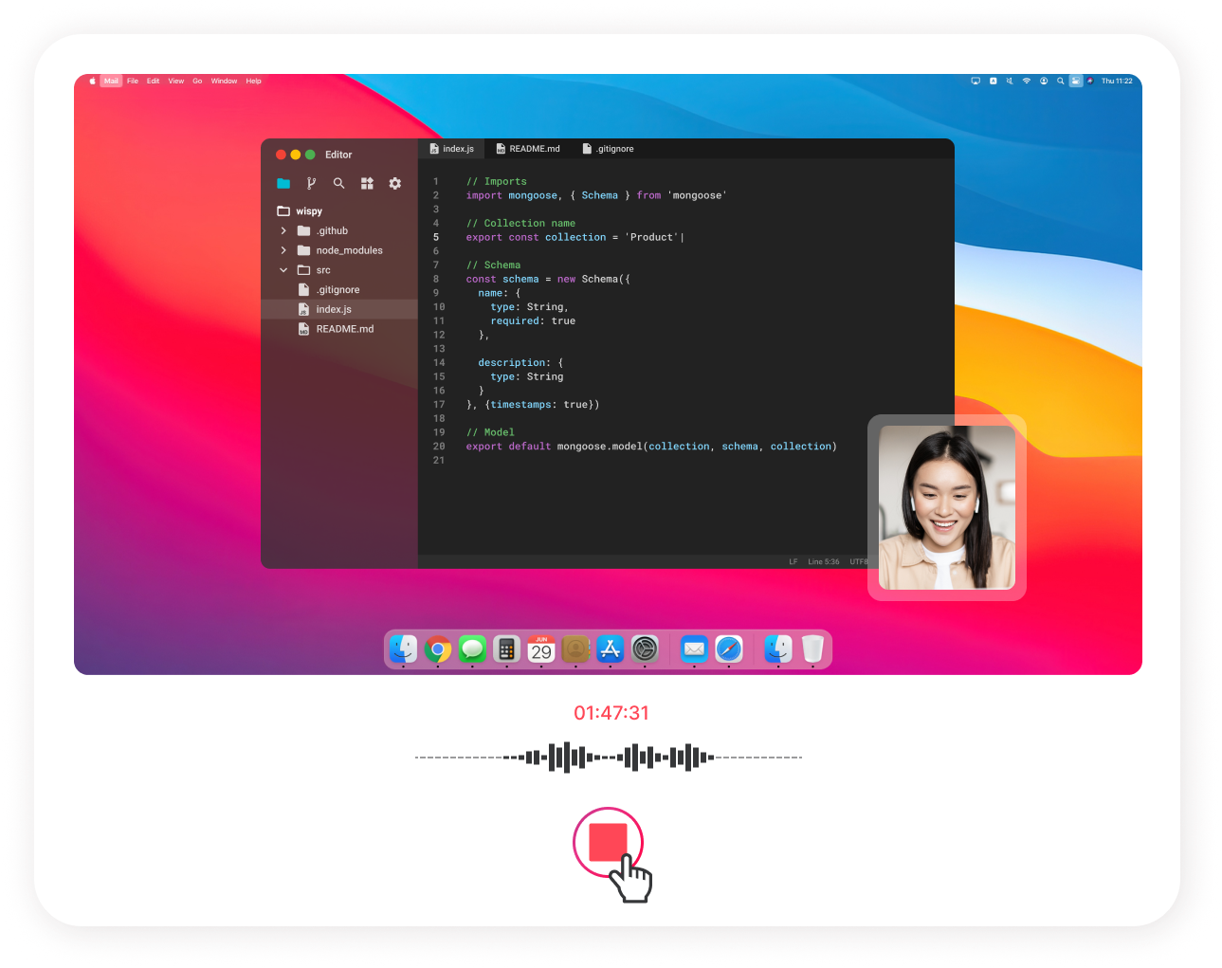Expand the node_modules folder chevron
Viewport: 1222px width, 968px height.
(283, 250)
